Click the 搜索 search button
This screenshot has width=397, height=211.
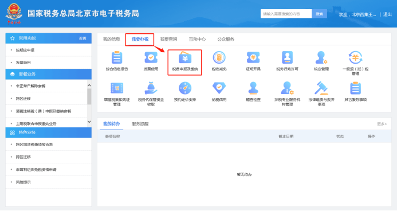(319, 14)
